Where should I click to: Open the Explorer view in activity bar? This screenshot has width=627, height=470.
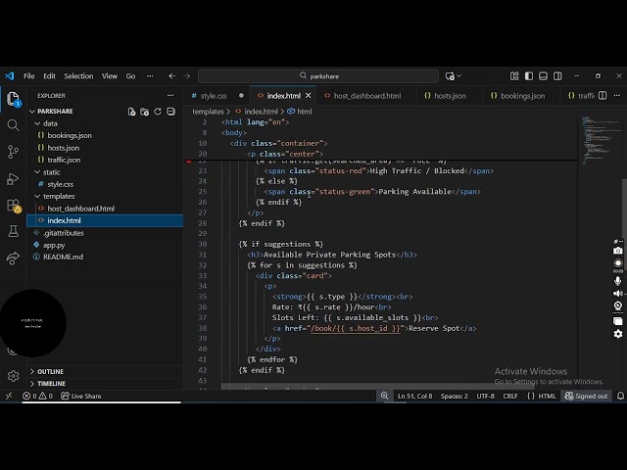click(13, 99)
